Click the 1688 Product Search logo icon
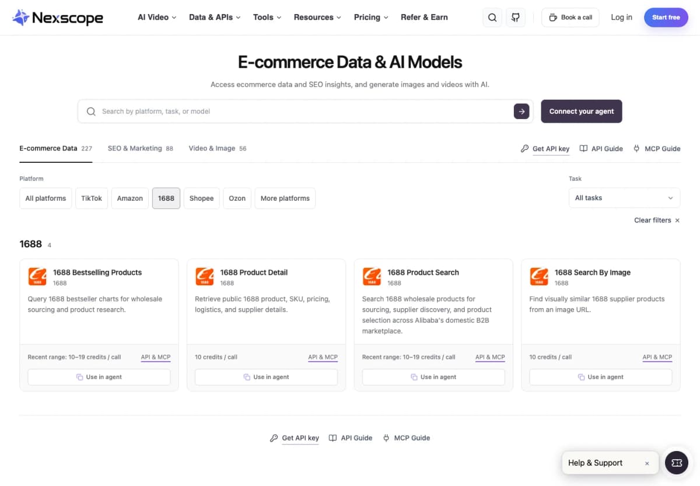This screenshot has width=700, height=486. click(x=372, y=277)
